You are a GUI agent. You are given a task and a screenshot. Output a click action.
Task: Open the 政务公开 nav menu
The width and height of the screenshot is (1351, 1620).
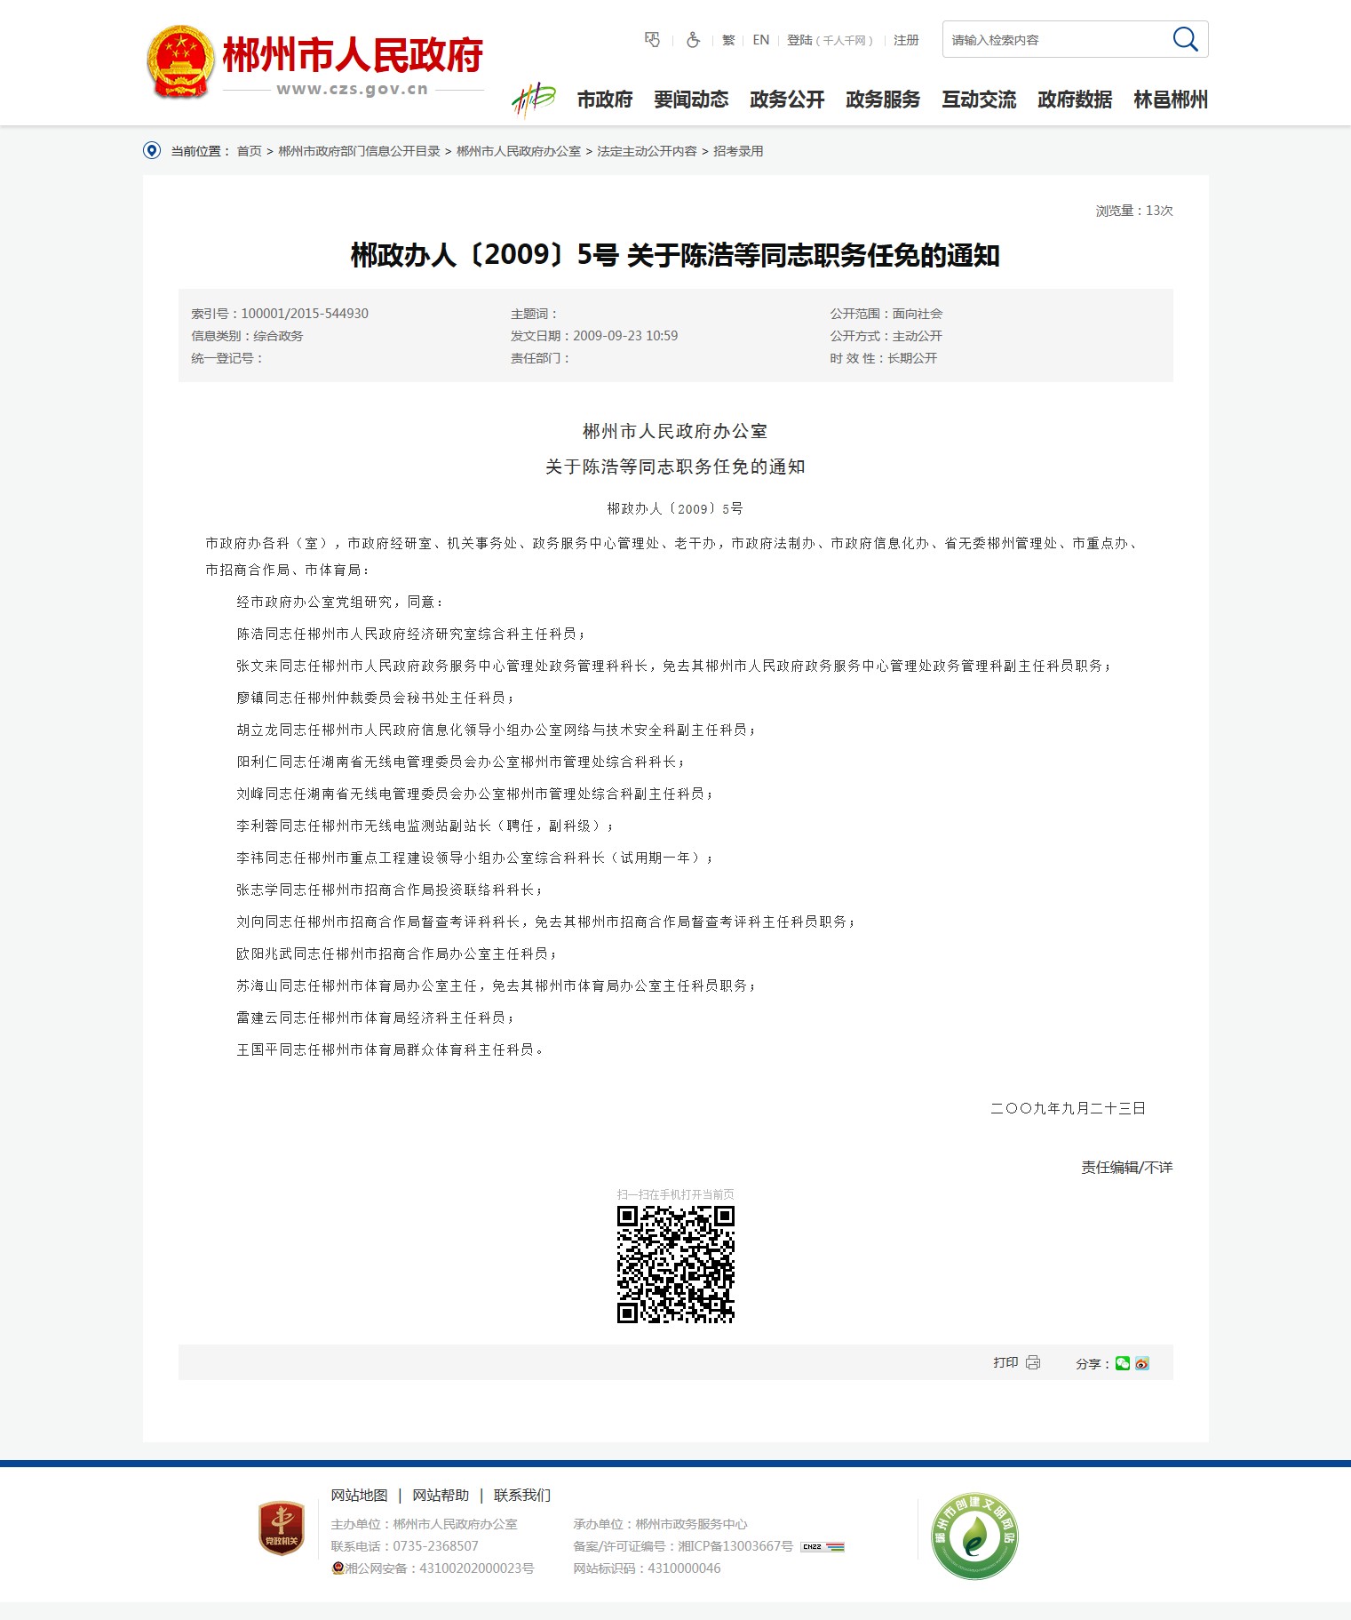tap(787, 100)
